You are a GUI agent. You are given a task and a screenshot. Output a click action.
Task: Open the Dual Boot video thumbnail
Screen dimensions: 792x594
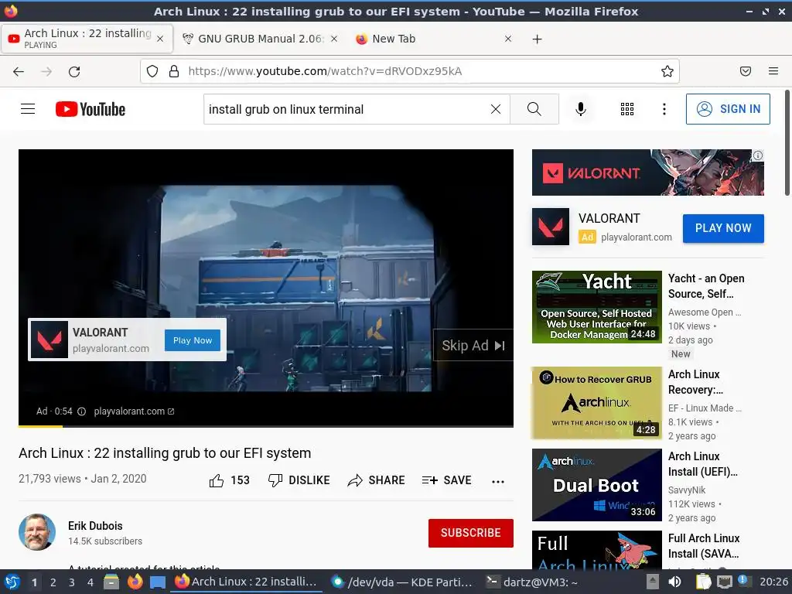596,485
